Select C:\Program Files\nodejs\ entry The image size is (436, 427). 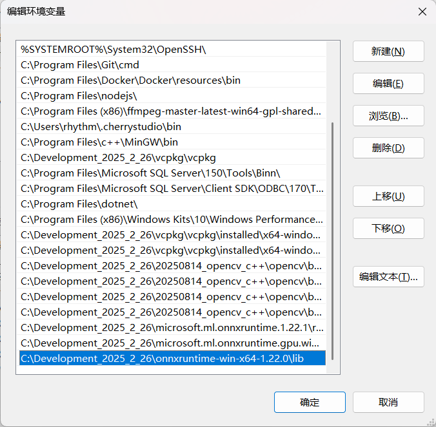tap(172, 96)
